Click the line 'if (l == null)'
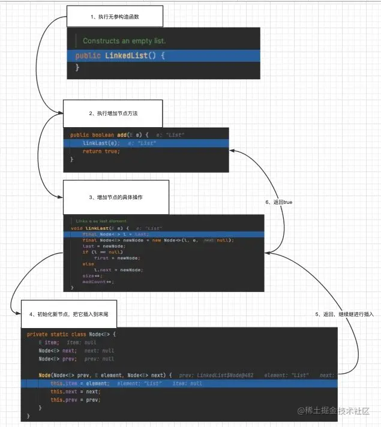Viewport: 381px width, 427px height. pyautogui.click(x=103, y=252)
